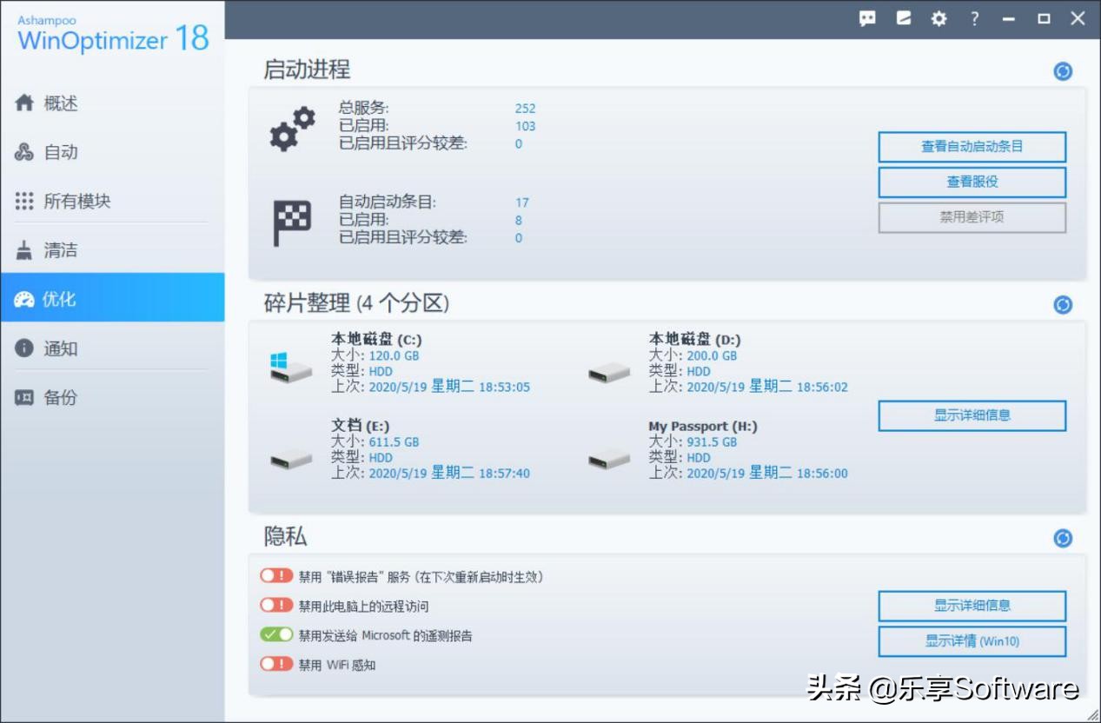Click 显示详细信息 for defragmentation details

pyautogui.click(x=972, y=415)
